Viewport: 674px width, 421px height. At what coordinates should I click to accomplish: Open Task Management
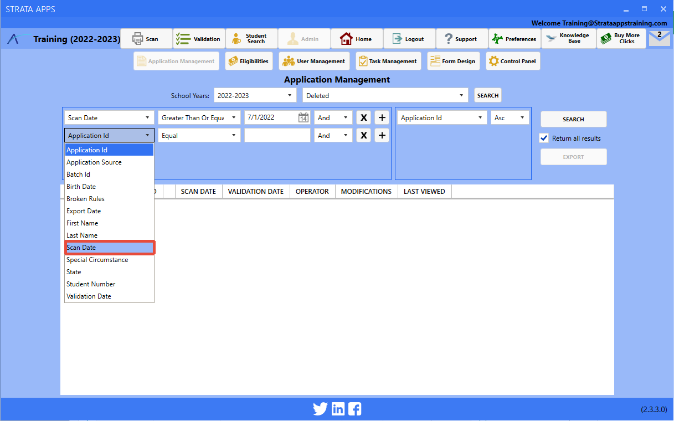[x=388, y=61]
